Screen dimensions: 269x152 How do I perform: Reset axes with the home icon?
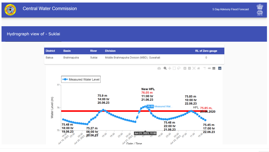click(198, 68)
